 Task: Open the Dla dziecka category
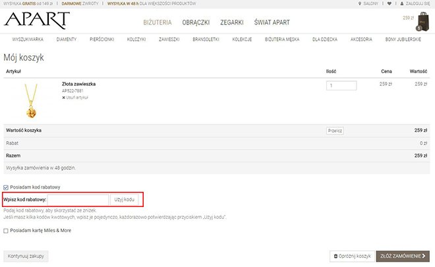coord(324,40)
